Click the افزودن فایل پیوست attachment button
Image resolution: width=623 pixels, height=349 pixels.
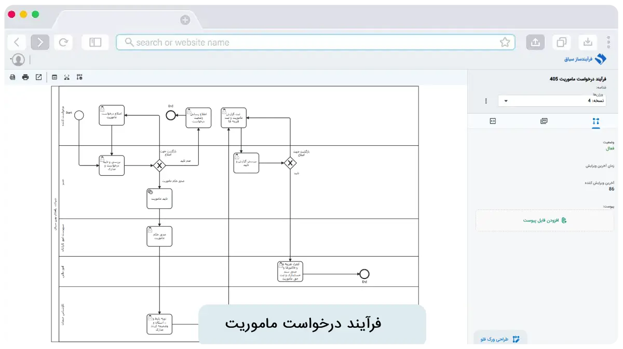pyautogui.click(x=545, y=220)
